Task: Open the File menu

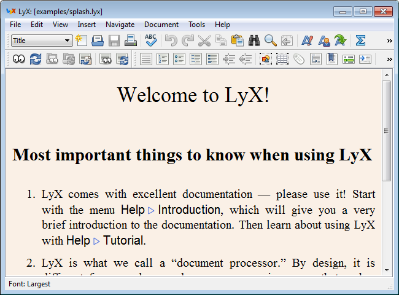Action: tap(15, 25)
